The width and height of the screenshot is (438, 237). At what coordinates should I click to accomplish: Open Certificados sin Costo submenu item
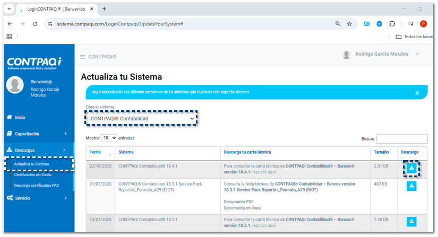(x=33, y=175)
